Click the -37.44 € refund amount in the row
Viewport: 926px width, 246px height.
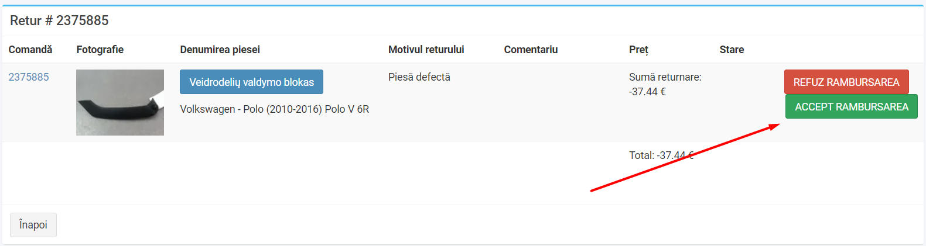pyautogui.click(x=647, y=92)
